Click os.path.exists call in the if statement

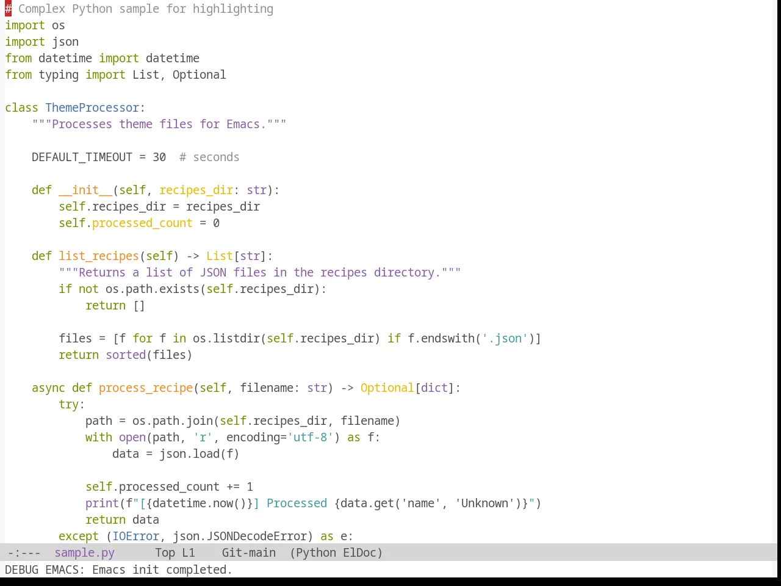click(153, 289)
